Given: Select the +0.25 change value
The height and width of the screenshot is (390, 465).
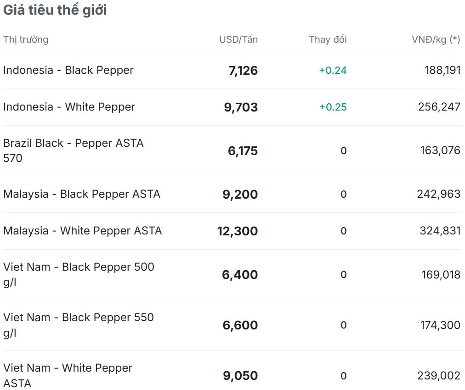Looking at the screenshot, I should pyautogui.click(x=333, y=107).
